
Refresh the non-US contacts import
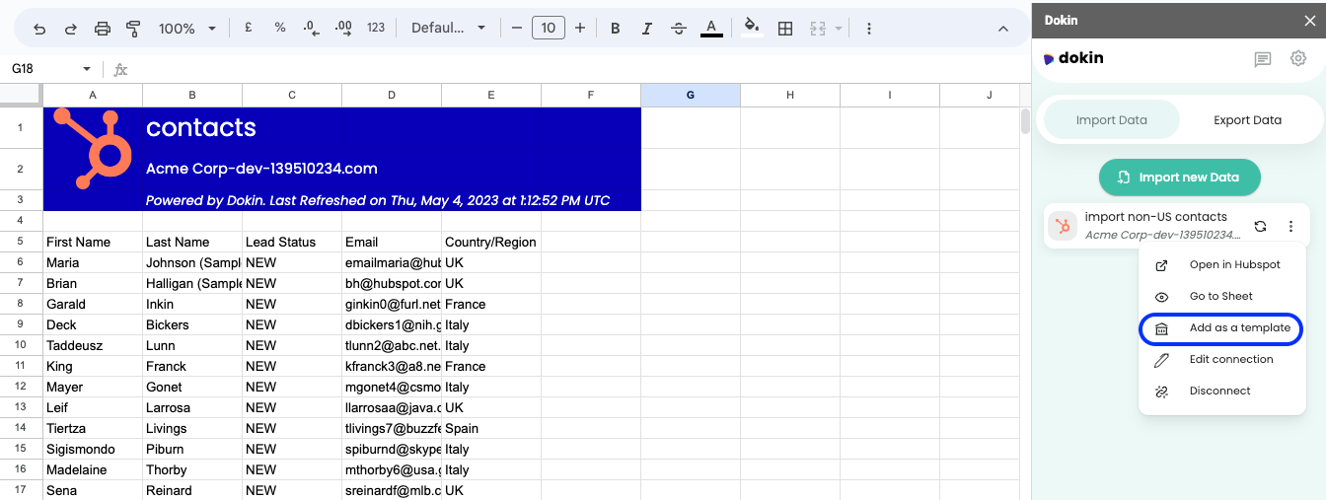[x=1260, y=226]
